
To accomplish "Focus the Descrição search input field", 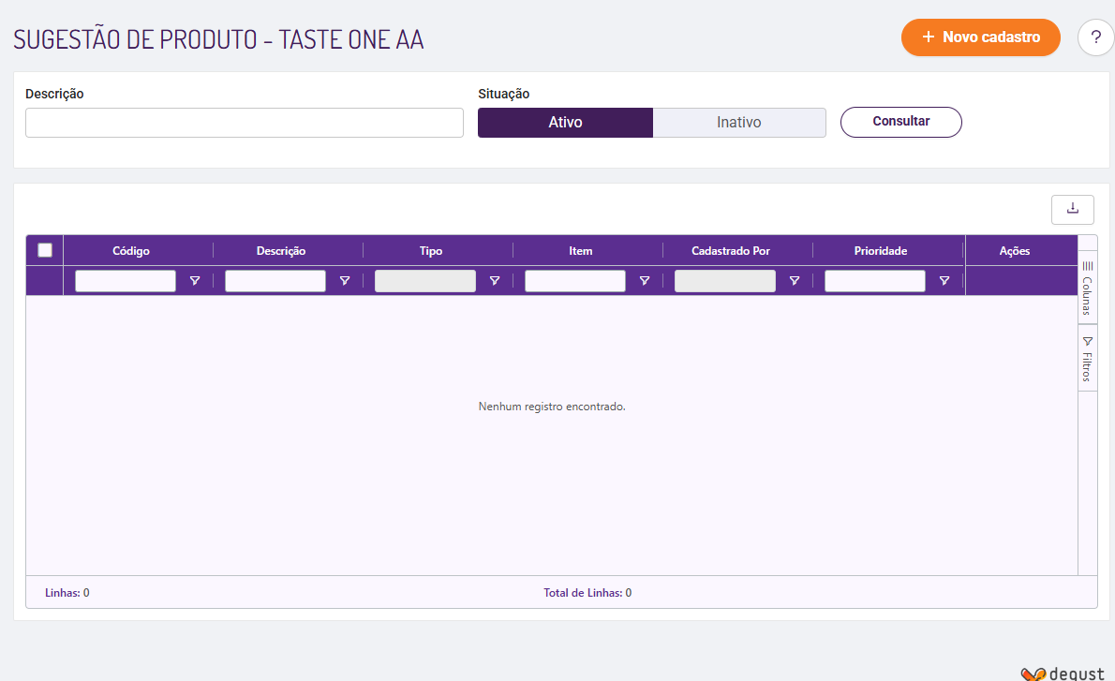I will 244,123.
